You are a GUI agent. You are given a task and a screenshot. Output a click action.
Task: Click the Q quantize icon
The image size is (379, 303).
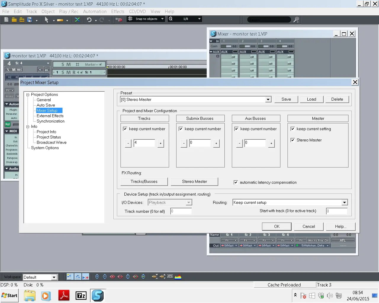pos(171,19)
